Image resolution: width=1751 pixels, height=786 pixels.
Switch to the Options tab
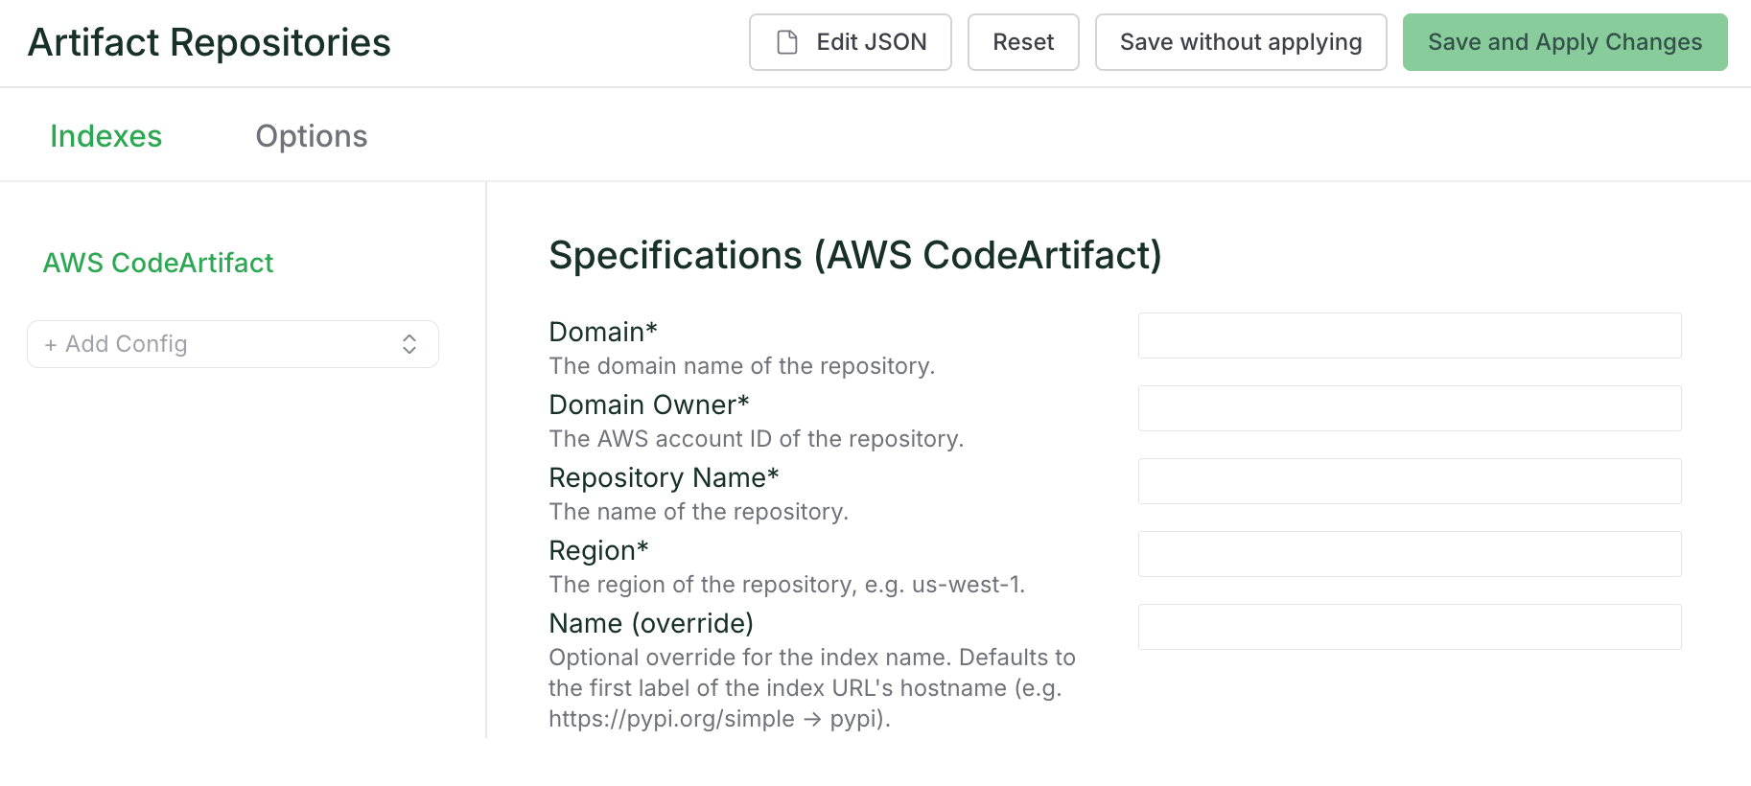312,136
